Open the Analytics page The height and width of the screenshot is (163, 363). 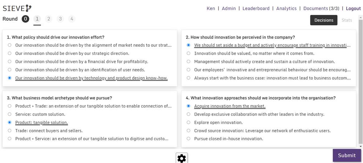tap(286, 8)
